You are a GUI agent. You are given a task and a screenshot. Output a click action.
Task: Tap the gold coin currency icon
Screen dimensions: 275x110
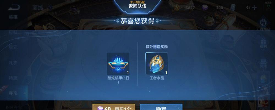coord(177,7)
